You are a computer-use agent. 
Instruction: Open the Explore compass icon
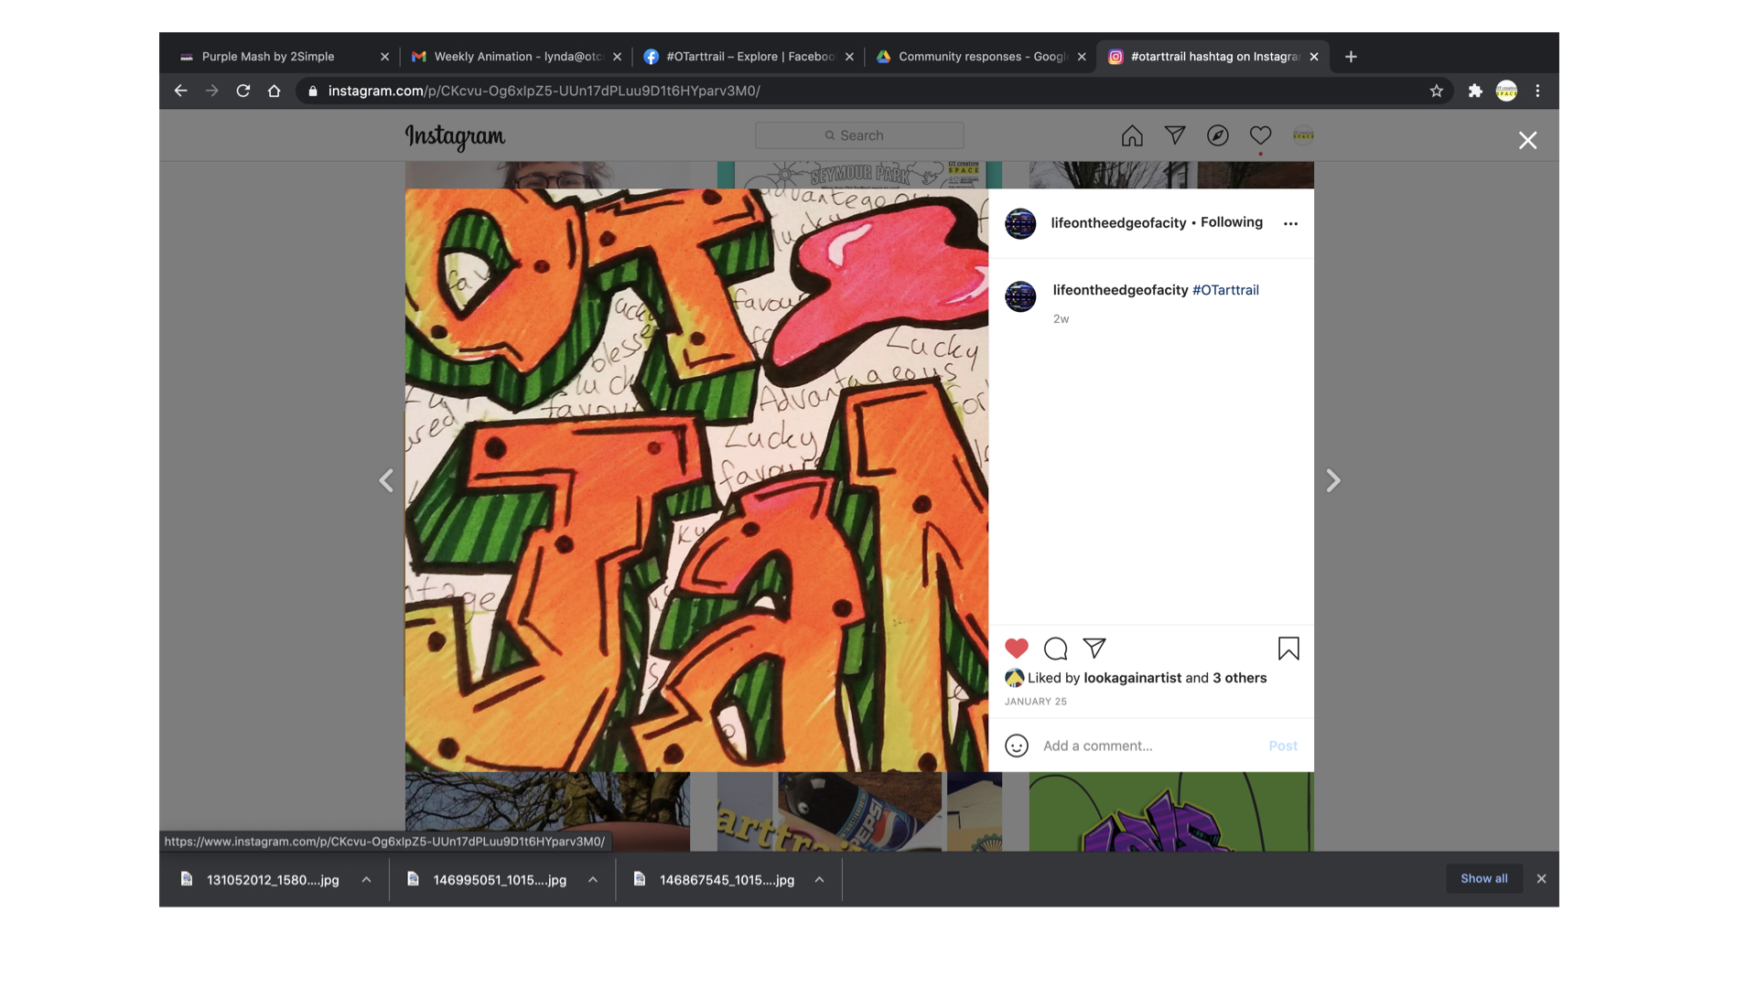(x=1217, y=135)
